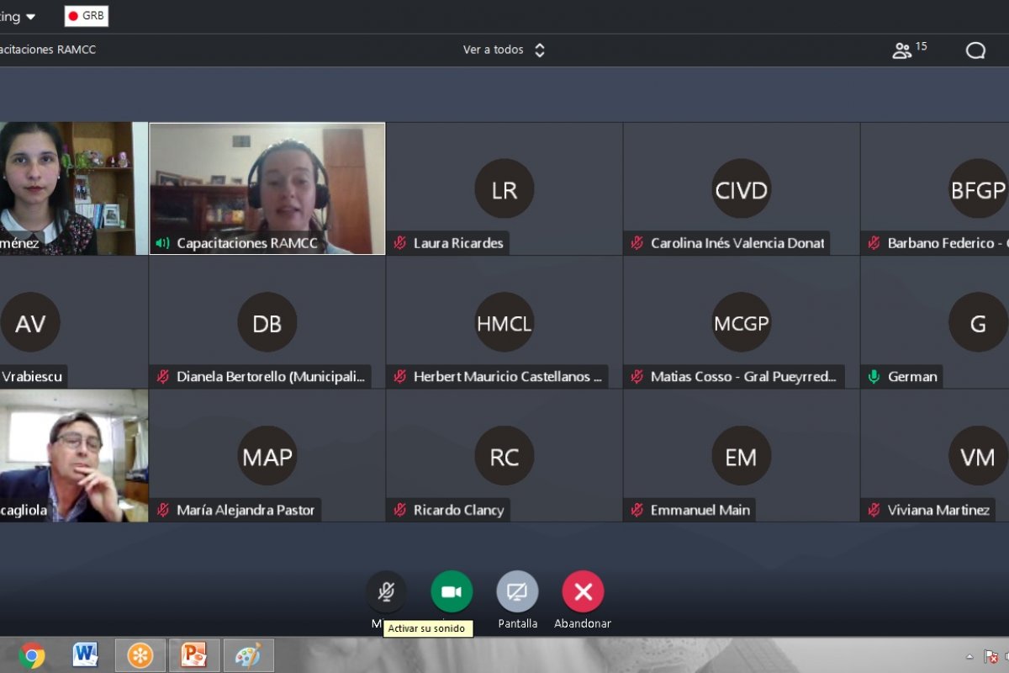Open the meeting title dropdown arrow

click(x=31, y=17)
